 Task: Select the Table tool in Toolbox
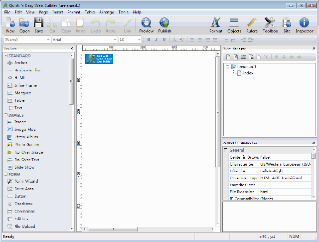point(16,100)
